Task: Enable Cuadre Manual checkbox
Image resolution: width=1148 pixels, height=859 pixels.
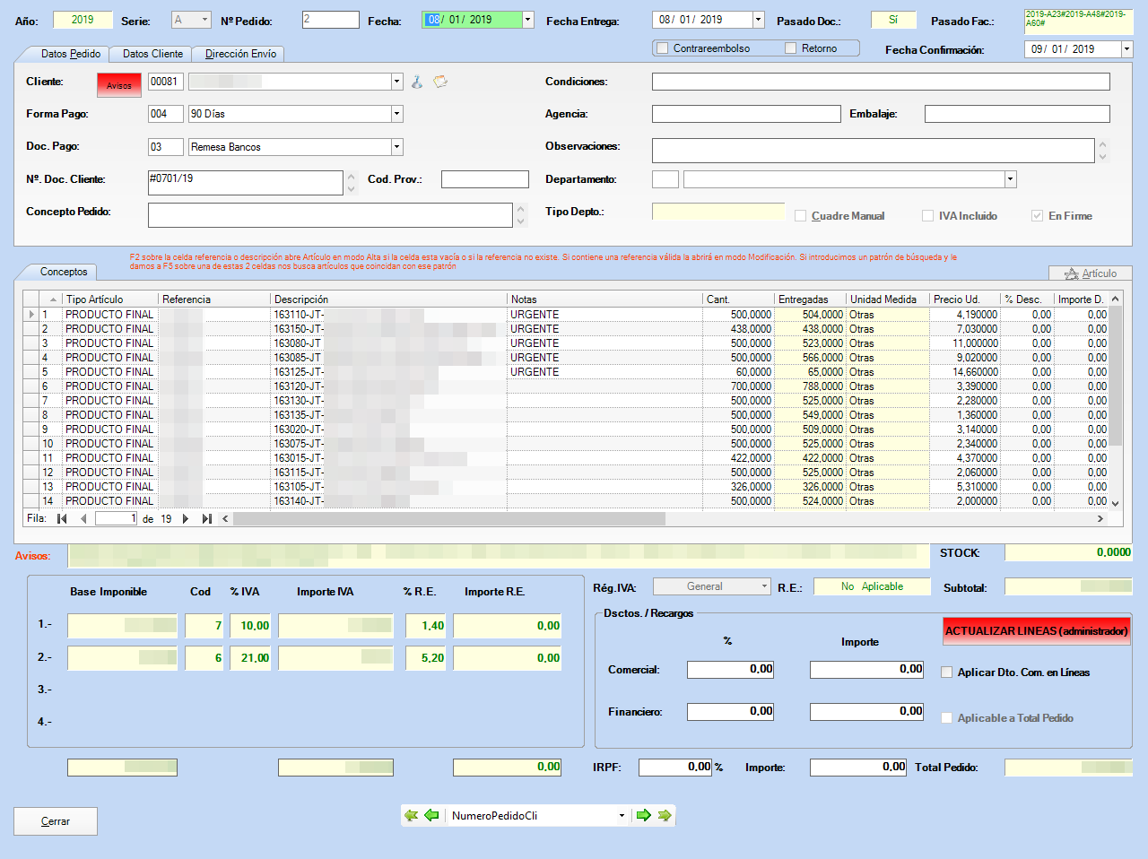Action: point(801,216)
